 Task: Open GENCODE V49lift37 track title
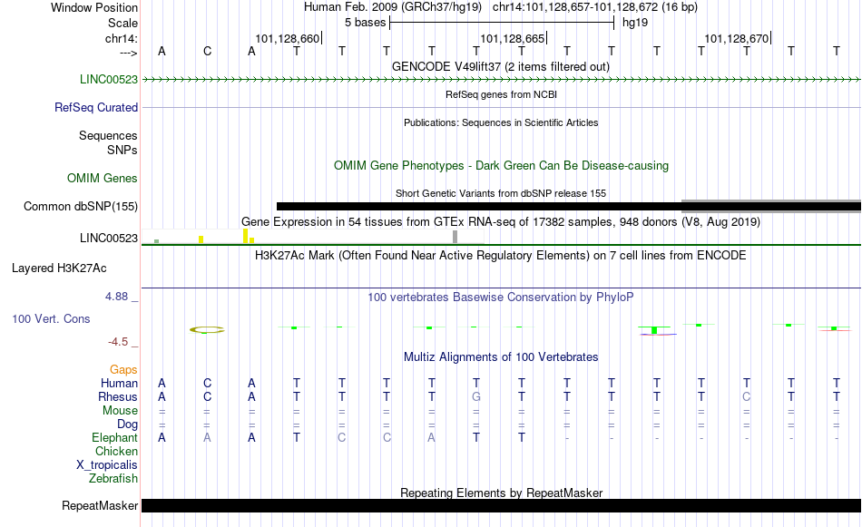click(501, 66)
